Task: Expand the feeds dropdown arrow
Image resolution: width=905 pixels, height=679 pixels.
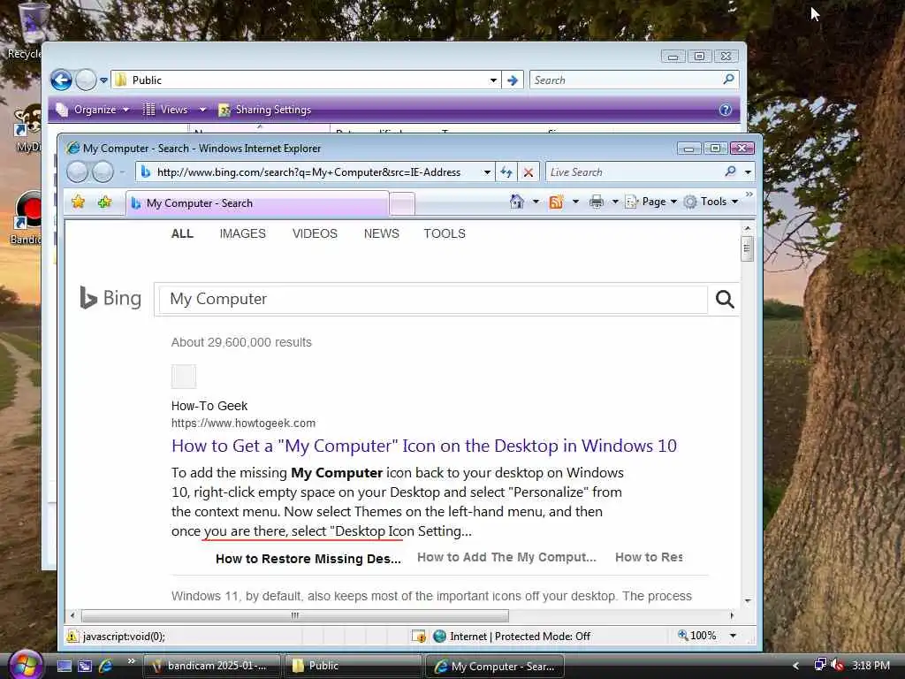Action: 575,202
